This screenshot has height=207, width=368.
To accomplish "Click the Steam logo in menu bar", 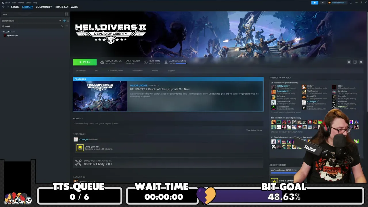I will point(3,3).
